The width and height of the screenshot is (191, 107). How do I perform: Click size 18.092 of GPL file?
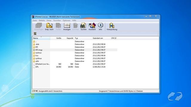tap(58, 67)
